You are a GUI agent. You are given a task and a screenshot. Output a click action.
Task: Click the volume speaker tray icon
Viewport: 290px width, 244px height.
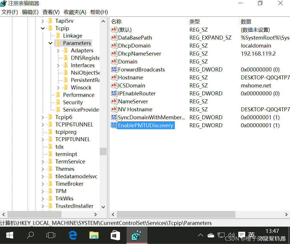(231, 235)
